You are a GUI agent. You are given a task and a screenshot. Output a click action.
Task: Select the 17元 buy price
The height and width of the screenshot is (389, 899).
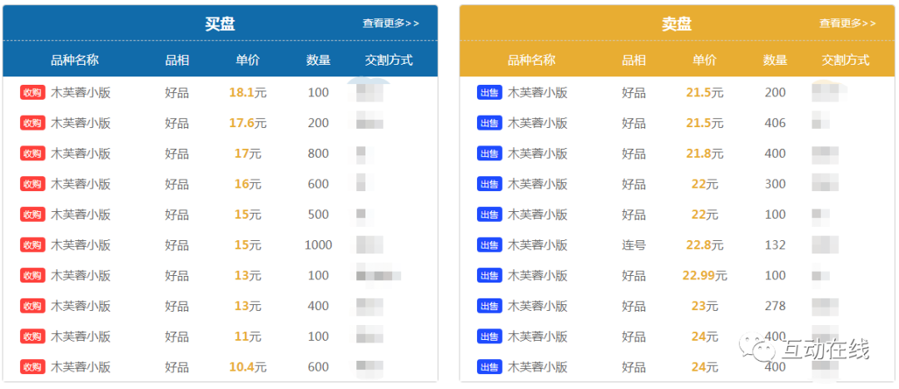248,153
